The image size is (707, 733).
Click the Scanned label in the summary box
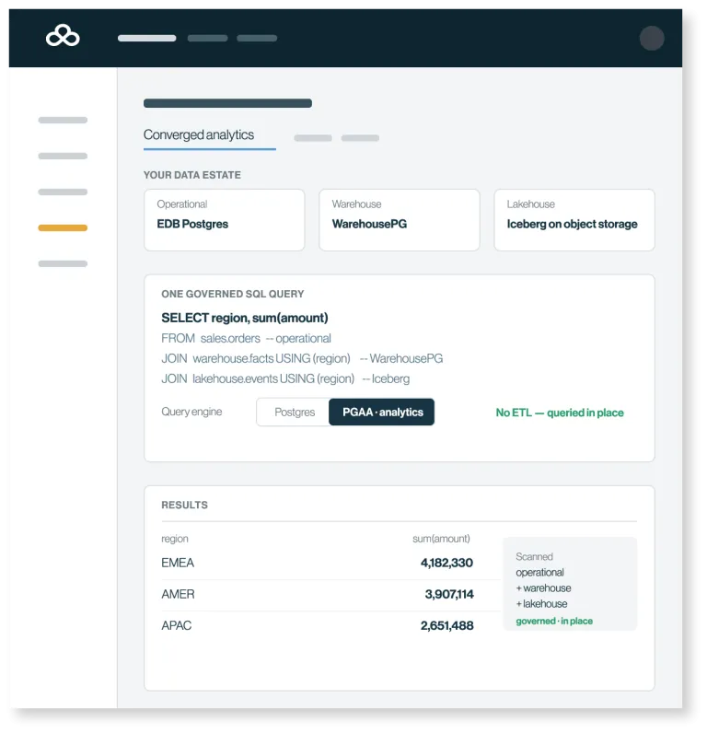click(534, 556)
